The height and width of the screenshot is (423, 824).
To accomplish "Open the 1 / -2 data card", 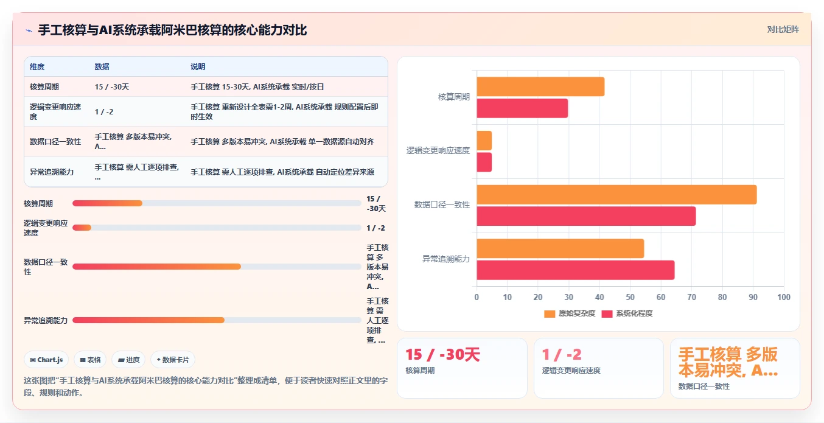I will click(599, 368).
